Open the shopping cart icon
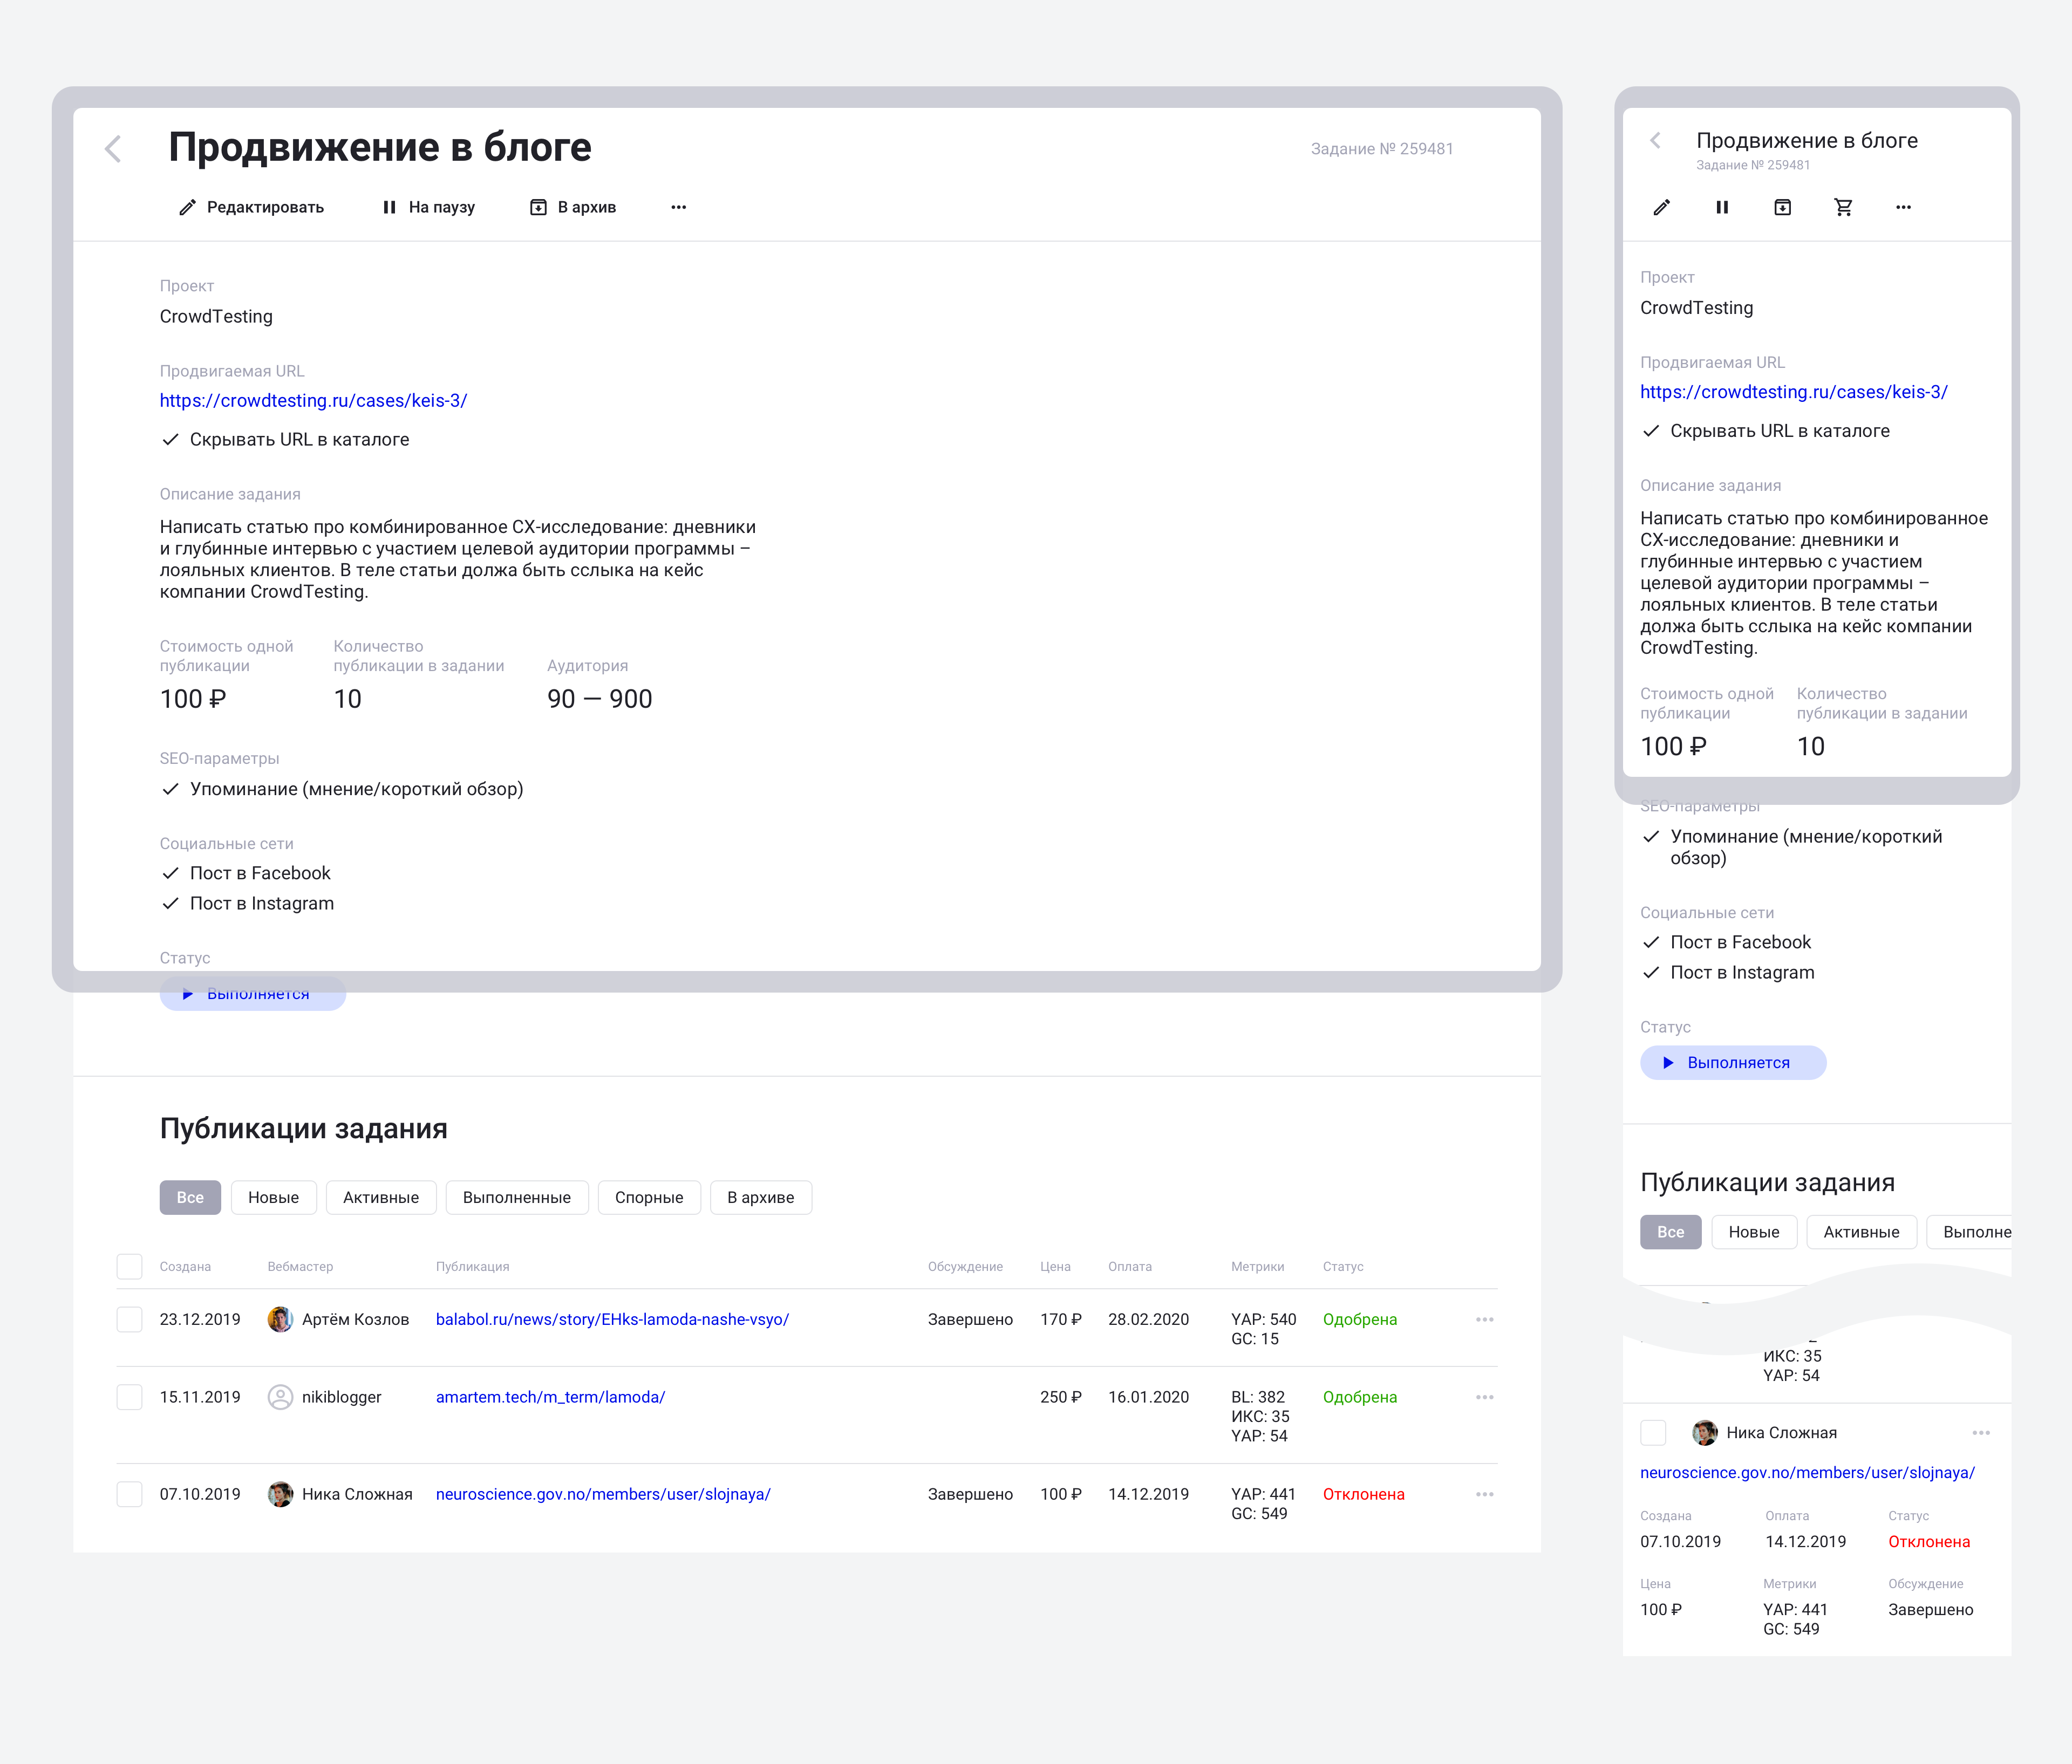This screenshot has width=2072, height=1764. tap(1843, 207)
